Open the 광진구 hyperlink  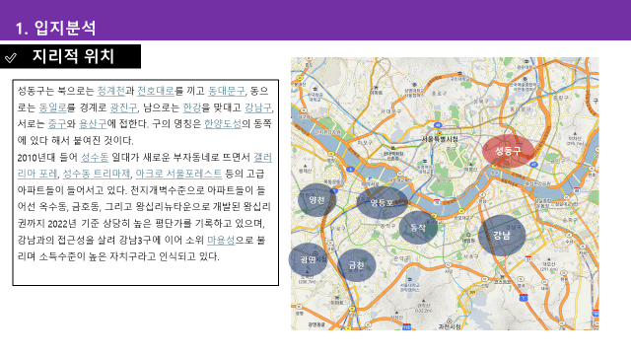click(123, 107)
